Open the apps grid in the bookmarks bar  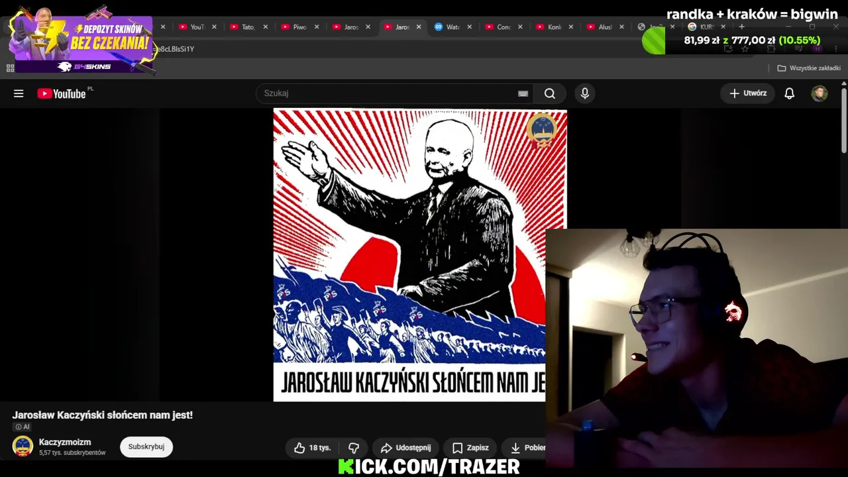coord(10,68)
